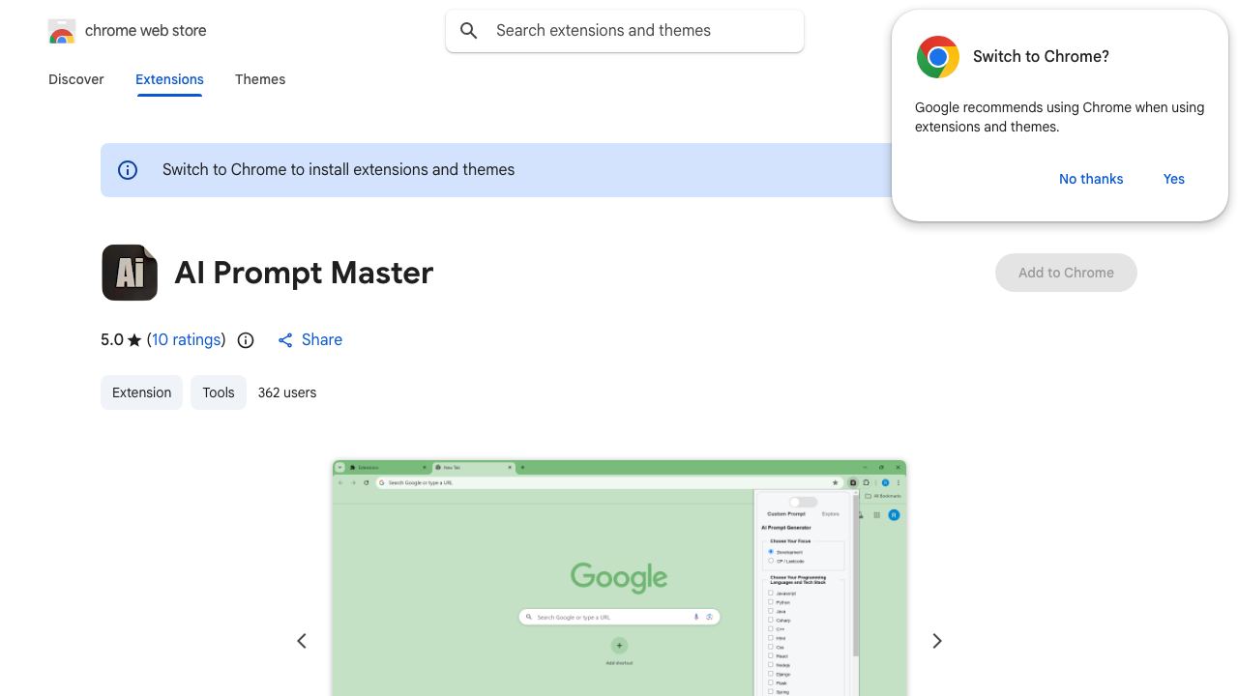Screen dimensions: 1238x696
Task: Click 'Switch to Chrome to install' banner text
Action: tap(339, 170)
